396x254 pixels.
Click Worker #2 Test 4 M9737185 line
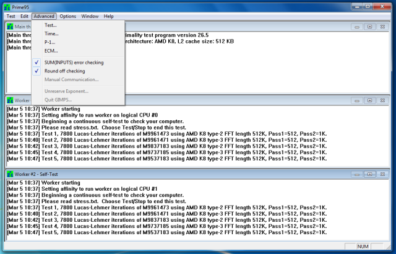[x=167, y=226]
